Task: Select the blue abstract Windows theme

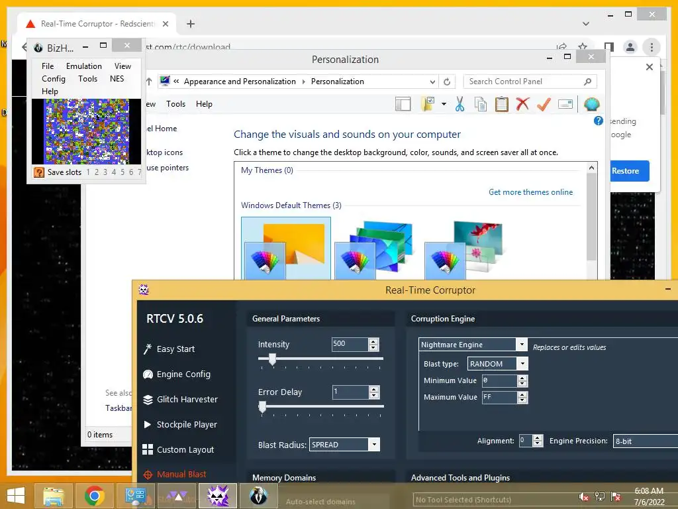Action: (x=374, y=250)
